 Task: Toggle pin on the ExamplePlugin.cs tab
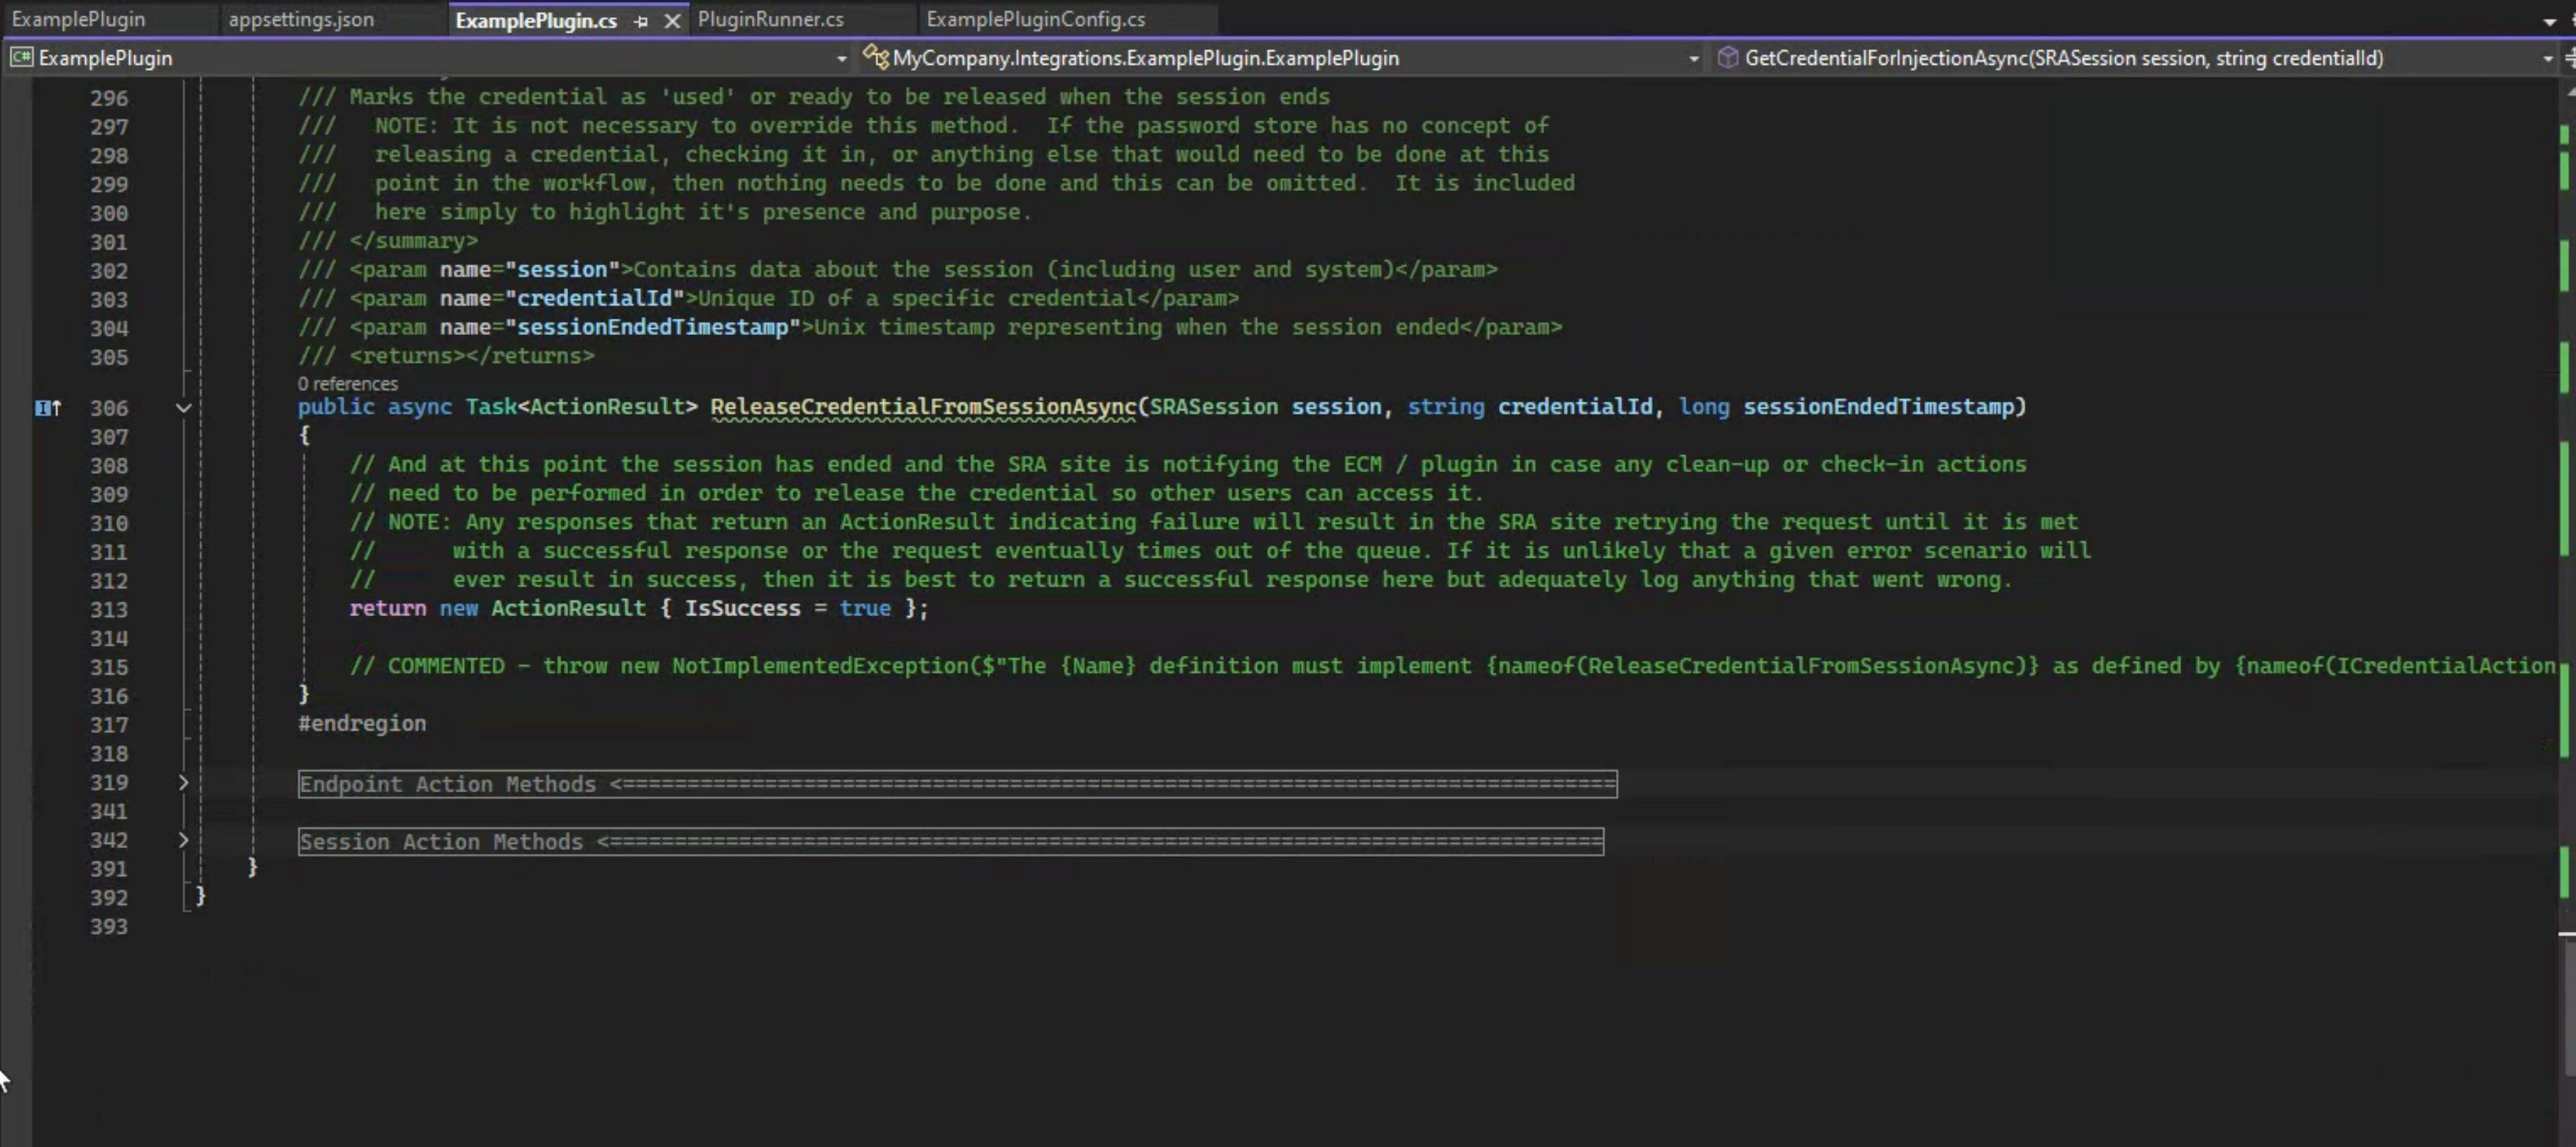point(641,21)
